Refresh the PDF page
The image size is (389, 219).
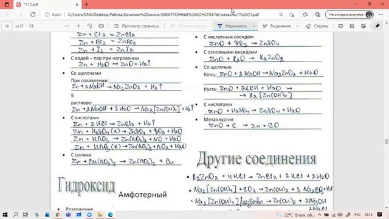click(33, 15)
